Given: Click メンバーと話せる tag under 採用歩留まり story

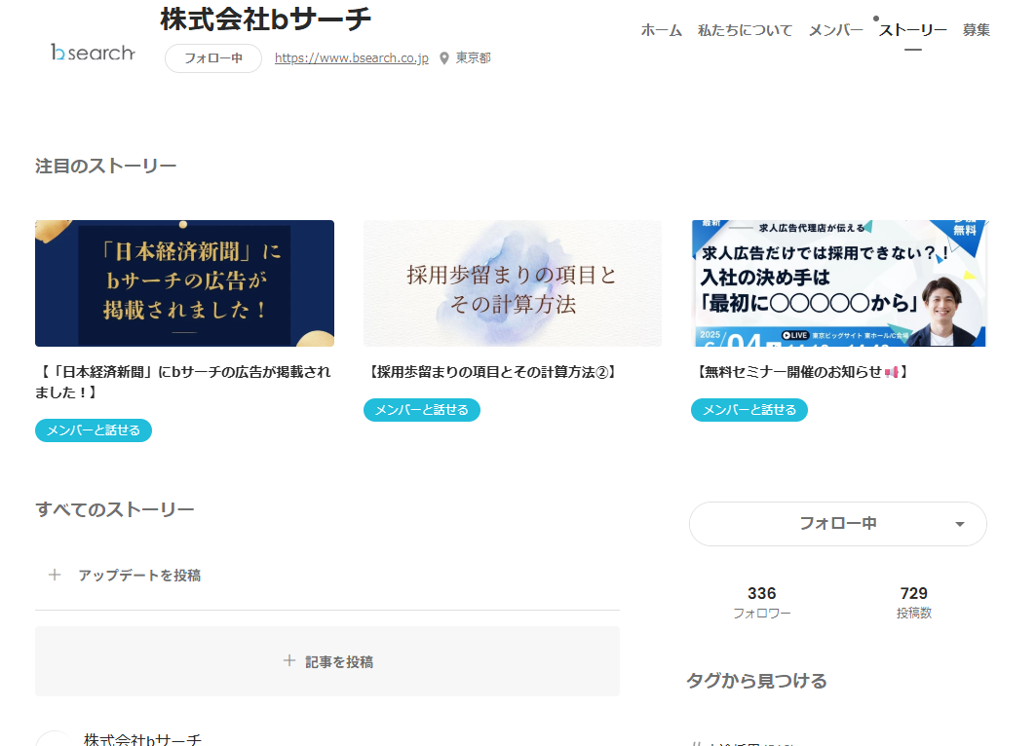Looking at the screenshot, I should point(421,410).
